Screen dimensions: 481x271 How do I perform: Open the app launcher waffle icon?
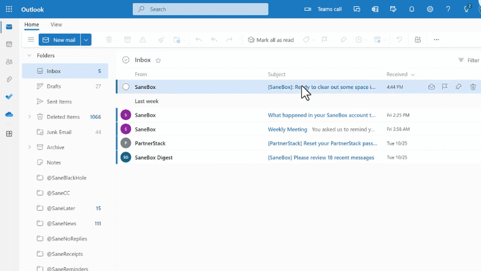point(9,9)
